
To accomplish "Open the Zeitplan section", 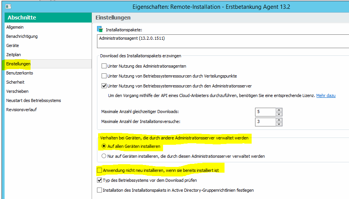I will pos(13,55).
